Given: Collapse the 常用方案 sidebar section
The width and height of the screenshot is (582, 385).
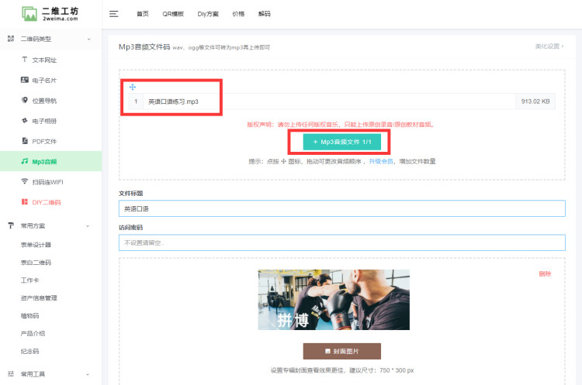Looking at the screenshot, I should tap(88, 225).
